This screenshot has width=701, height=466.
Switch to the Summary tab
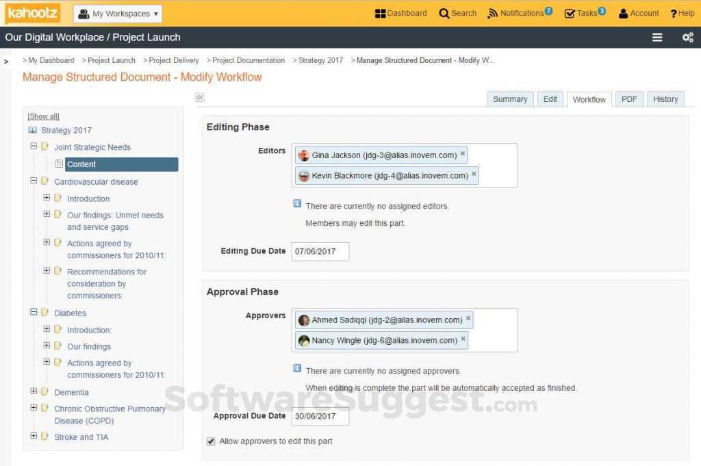coord(509,99)
